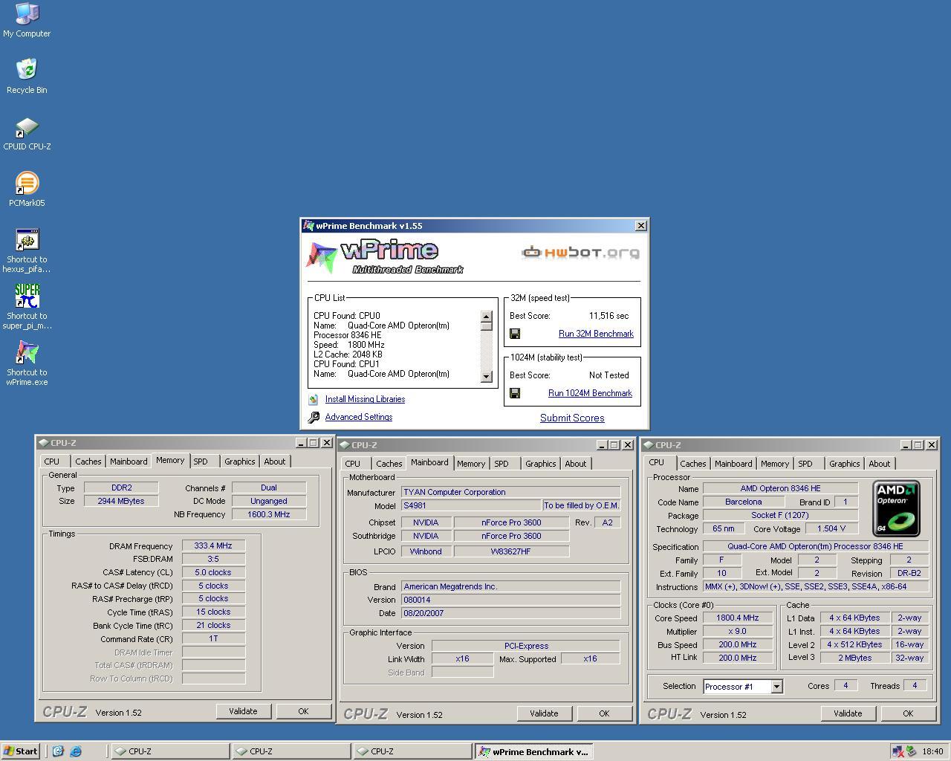This screenshot has width=951, height=761.
Task: Click the second system tray icon
Action: coord(911,751)
